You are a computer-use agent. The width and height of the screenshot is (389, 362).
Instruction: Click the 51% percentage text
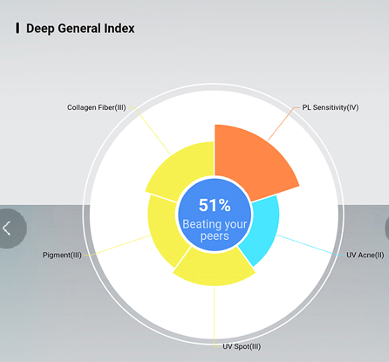pos(215,205)
